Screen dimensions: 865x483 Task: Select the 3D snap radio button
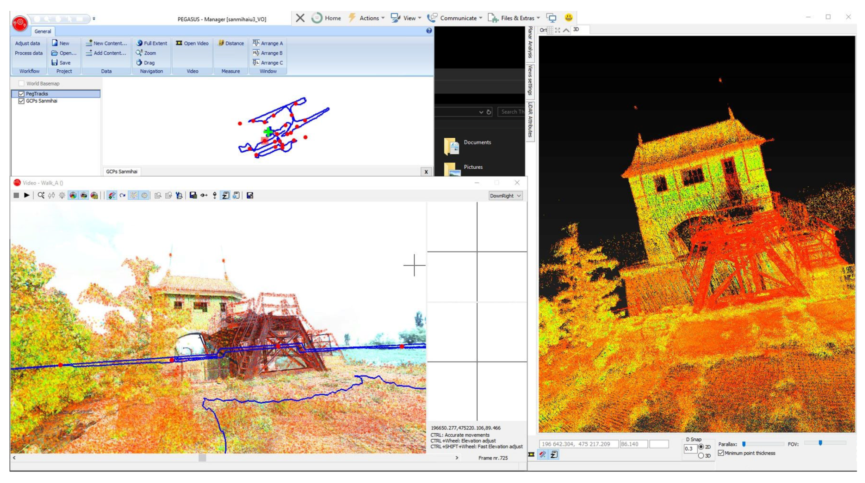701,456
